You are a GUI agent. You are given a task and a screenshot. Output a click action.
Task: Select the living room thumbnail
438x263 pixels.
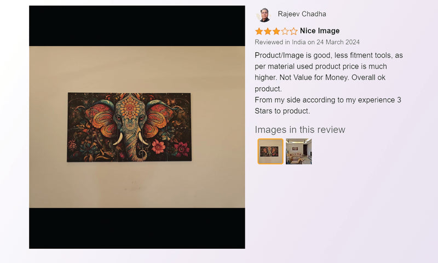[298, 151]
